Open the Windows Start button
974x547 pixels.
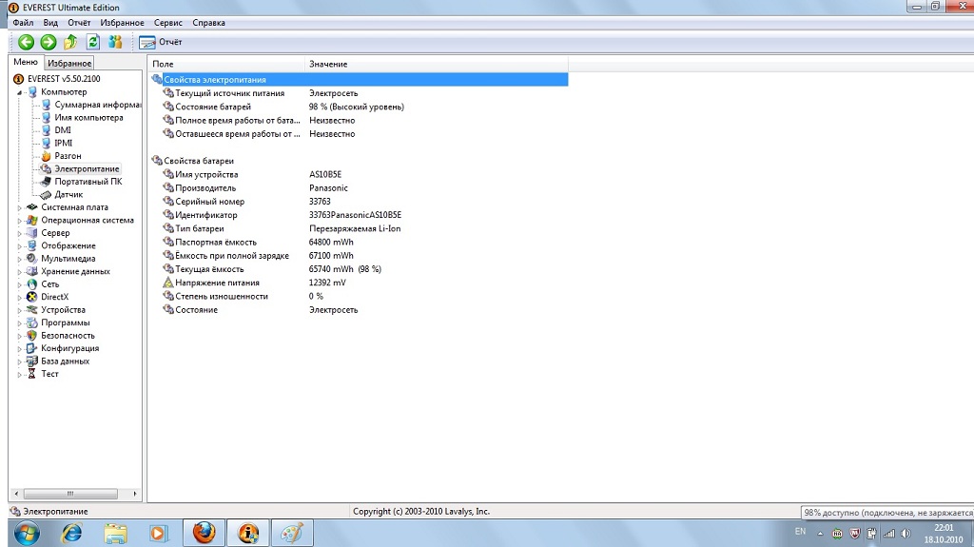coord(26,534)
